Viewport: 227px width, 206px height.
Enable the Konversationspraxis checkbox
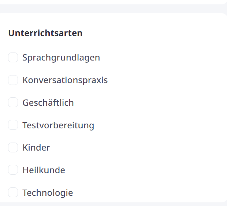(x=13, y=80)
